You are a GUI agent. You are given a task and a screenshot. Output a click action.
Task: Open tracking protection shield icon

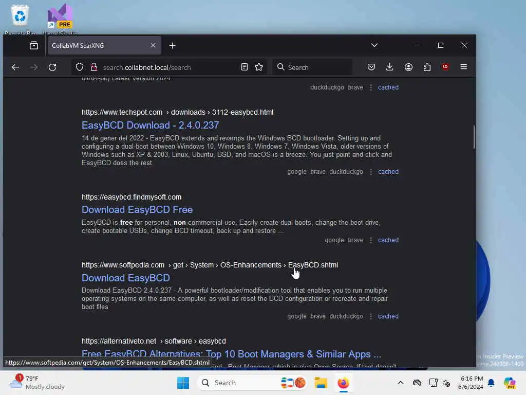pos(80,67)
